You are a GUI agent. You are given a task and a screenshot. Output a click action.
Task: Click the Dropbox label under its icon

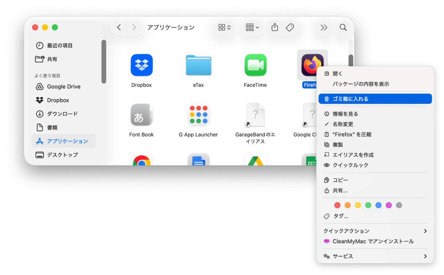pyautogui.click(x=141, y=85)
